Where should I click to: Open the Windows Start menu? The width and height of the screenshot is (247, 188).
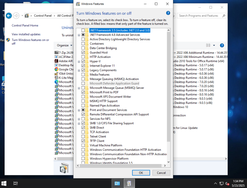coord(4,183)
